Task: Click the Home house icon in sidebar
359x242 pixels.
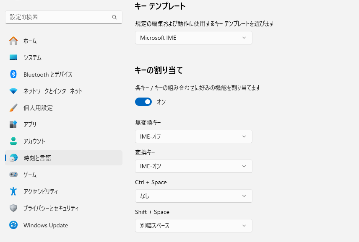Action: pos(13,41)
